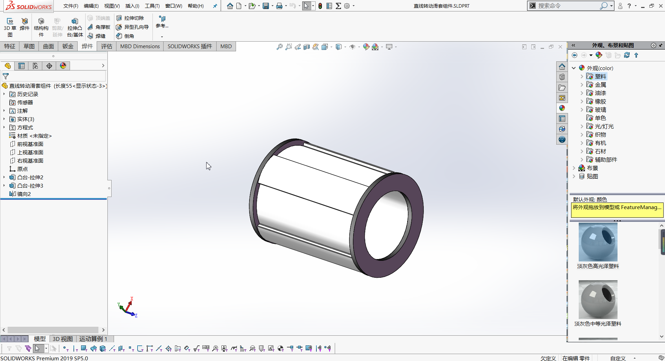Click the Zoom to Fit icon

(x=279, y=47)
